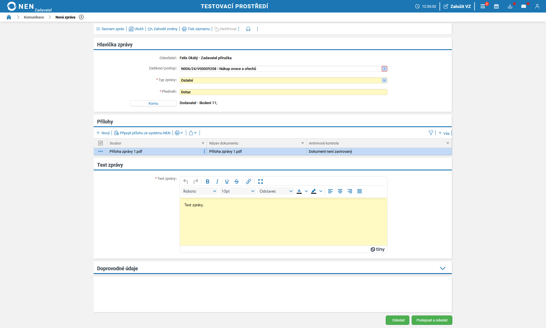Toggle bold formatting in editor

[x=208, y=181]
